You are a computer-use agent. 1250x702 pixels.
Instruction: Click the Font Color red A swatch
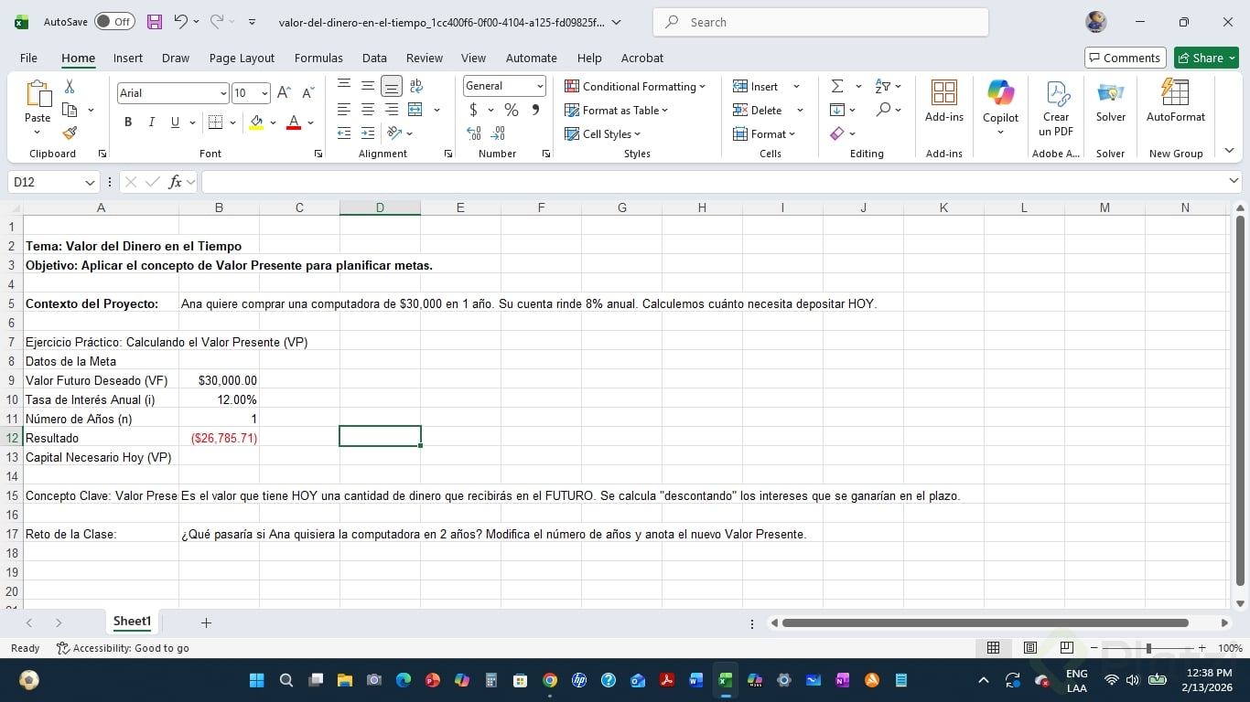[x=294, y=122]
